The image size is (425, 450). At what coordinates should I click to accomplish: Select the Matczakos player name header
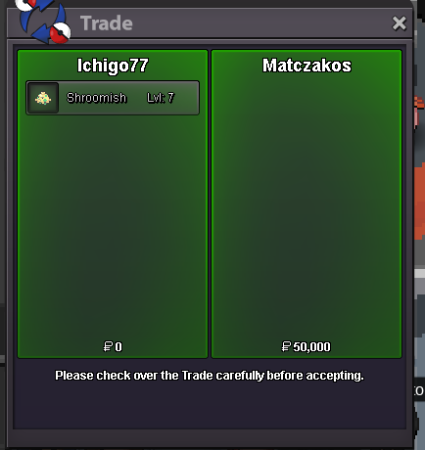click(x=307, y=66)
